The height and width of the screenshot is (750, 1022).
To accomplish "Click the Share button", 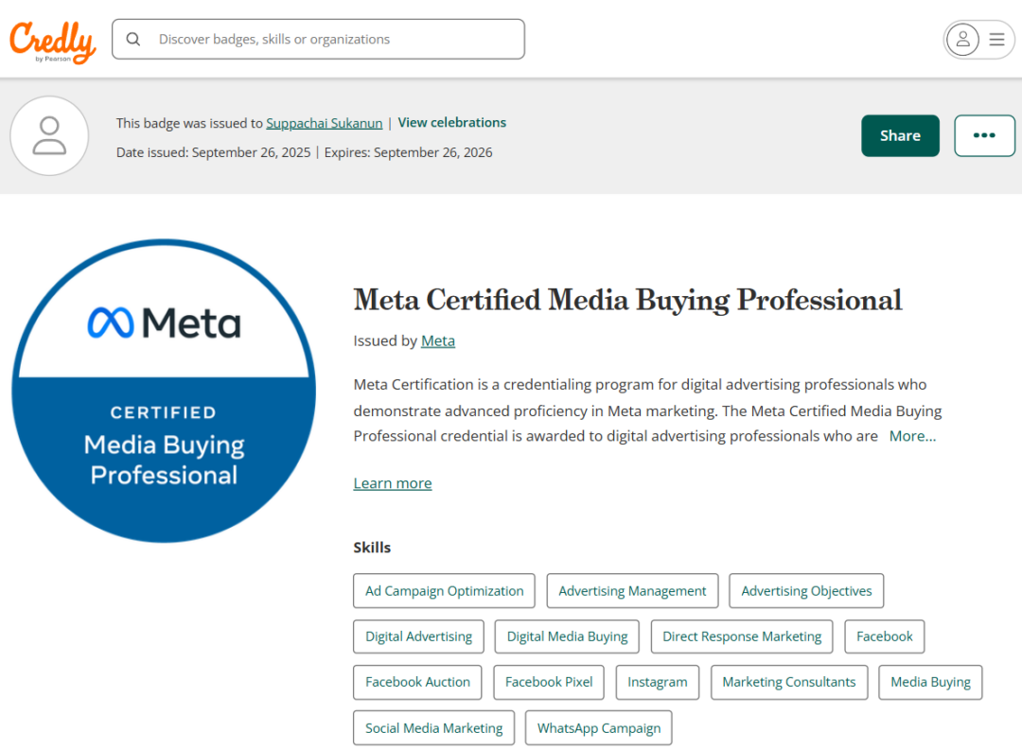I will pos(900,135).
